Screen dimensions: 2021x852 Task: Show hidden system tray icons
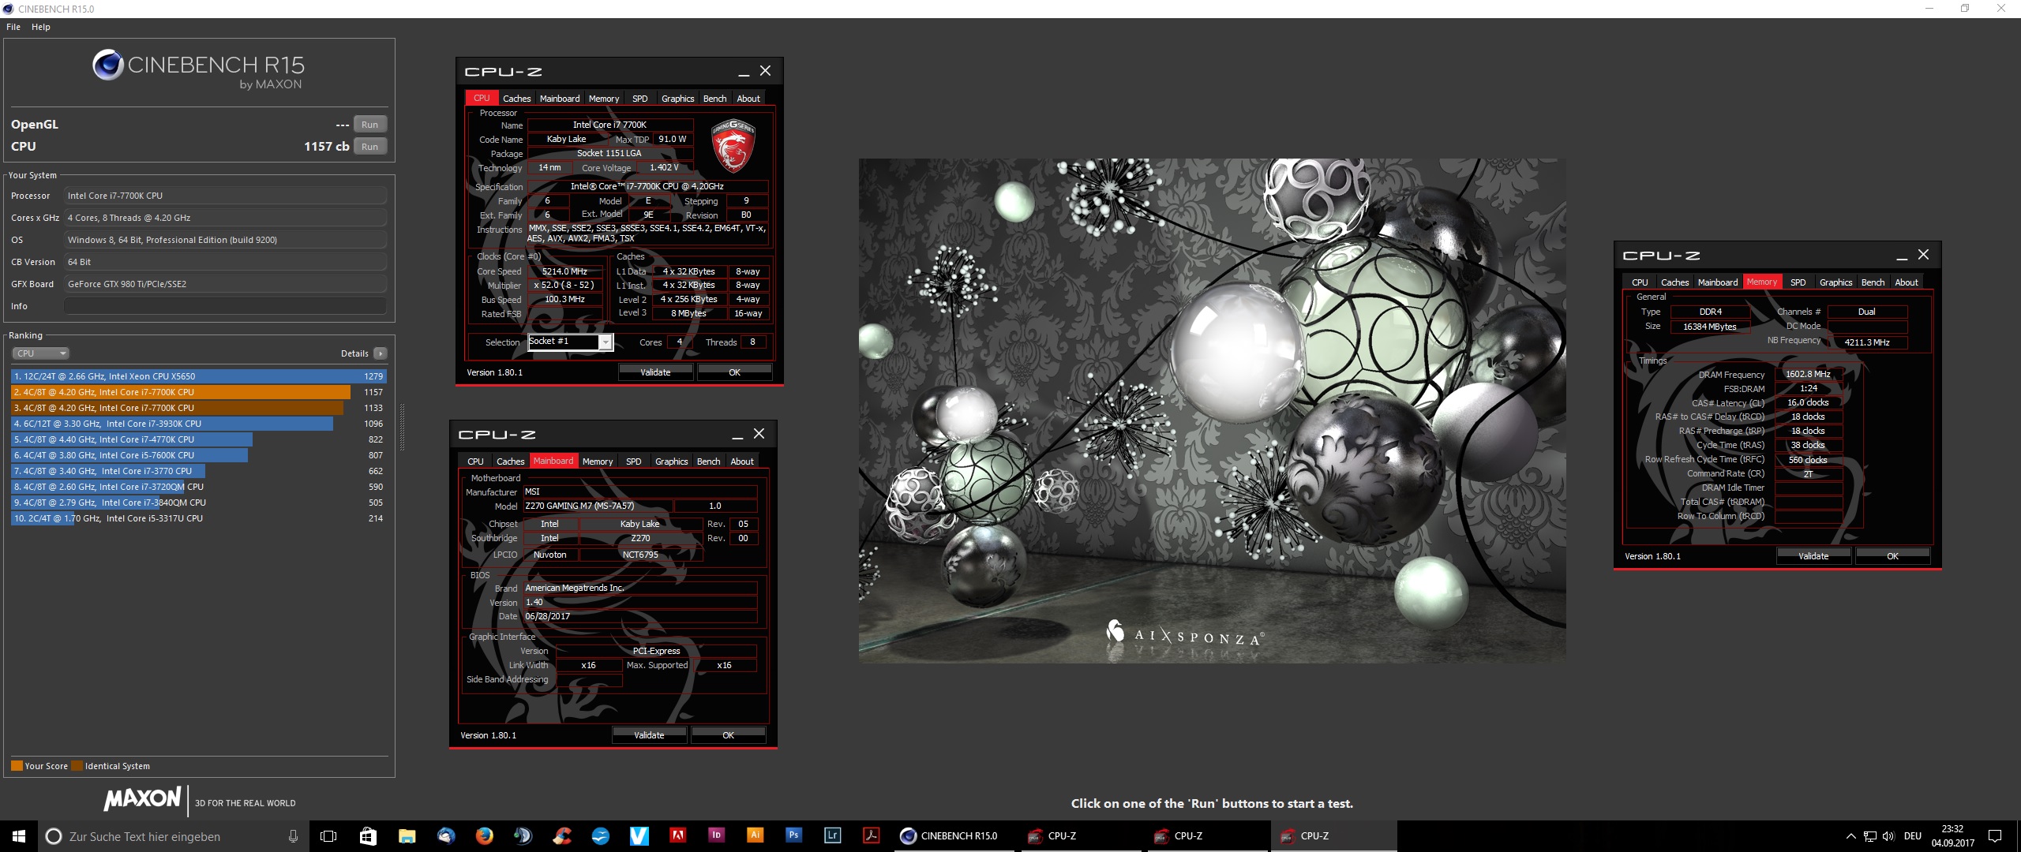(x=1850, y=836)
